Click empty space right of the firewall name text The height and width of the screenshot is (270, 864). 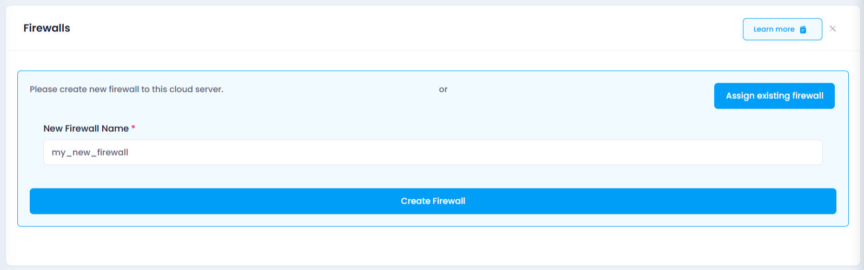[x=476, y=152]
